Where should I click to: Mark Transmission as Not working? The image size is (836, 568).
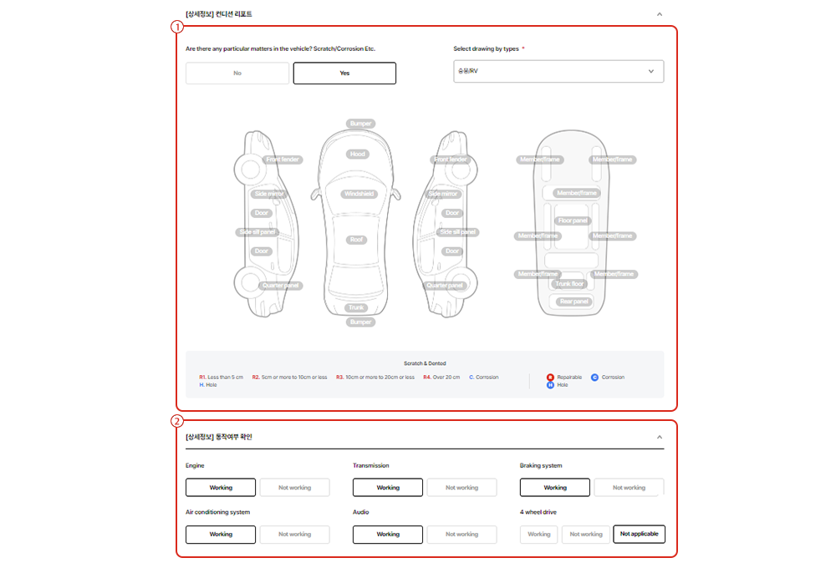tap(461, 488)
